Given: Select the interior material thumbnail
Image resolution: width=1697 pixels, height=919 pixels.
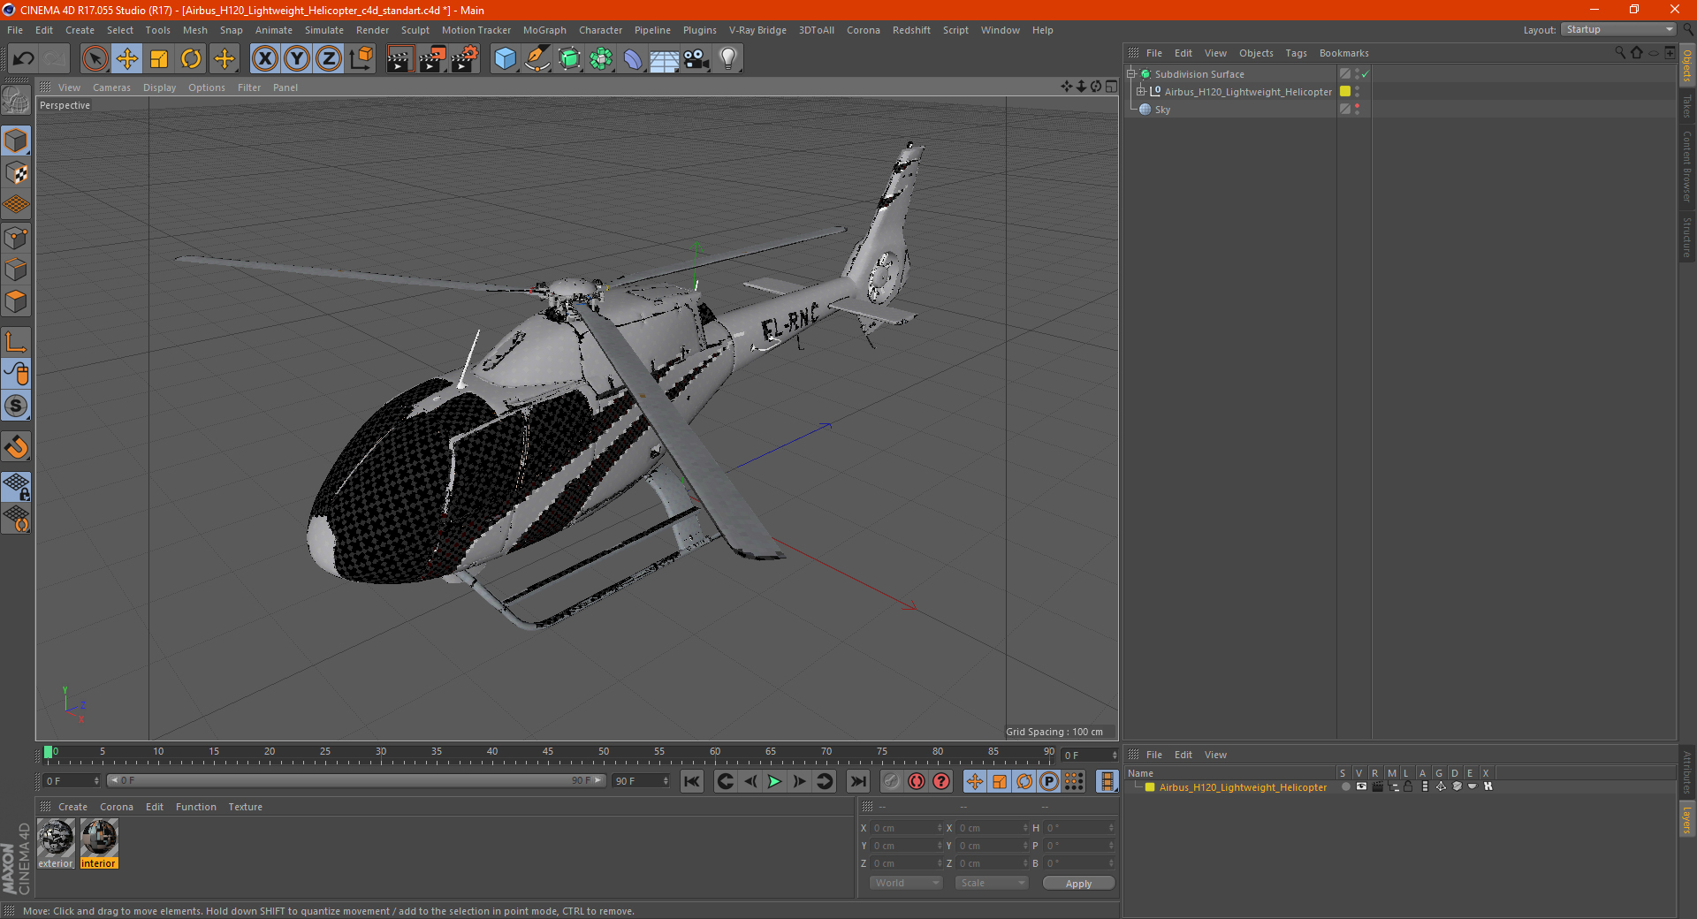Looking at the screenshot, I should (x=99, y=843).
